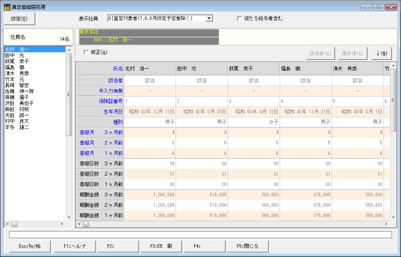Click the empty status input field
The image size is (401, 257).
point(200,234)
